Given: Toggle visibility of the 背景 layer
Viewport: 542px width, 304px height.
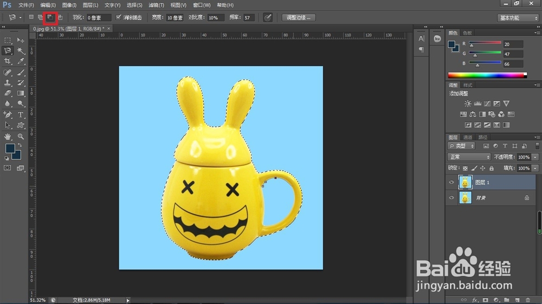Looking at the screenshot, I should (x=451, y=198).
